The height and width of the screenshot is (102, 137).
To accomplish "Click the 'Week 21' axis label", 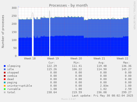I will click(99, 59).
